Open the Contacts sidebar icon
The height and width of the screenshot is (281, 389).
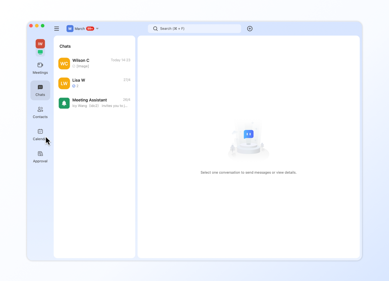click(x=40, y=109)
